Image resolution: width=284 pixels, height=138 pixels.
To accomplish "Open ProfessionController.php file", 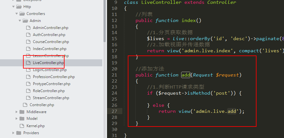I will tap(54, 77).
